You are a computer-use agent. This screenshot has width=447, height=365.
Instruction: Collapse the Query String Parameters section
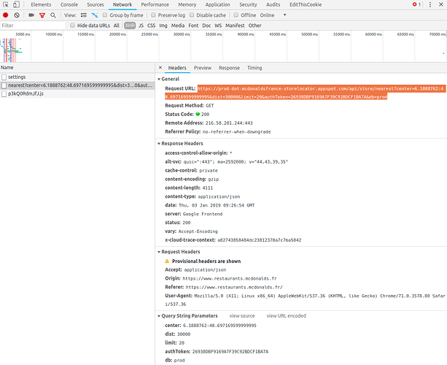tap(159, 316)
